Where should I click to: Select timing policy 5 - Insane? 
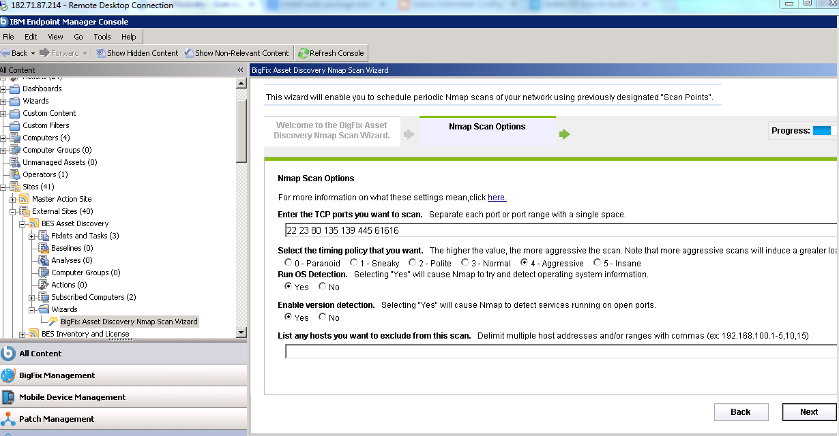coord(598,262)
